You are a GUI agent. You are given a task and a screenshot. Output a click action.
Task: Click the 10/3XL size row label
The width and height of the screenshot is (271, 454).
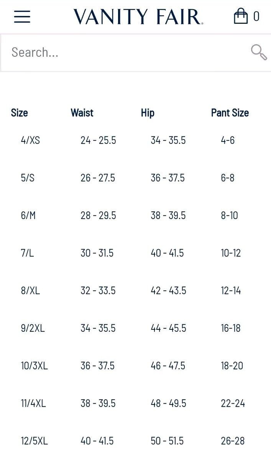click(34, 366)
